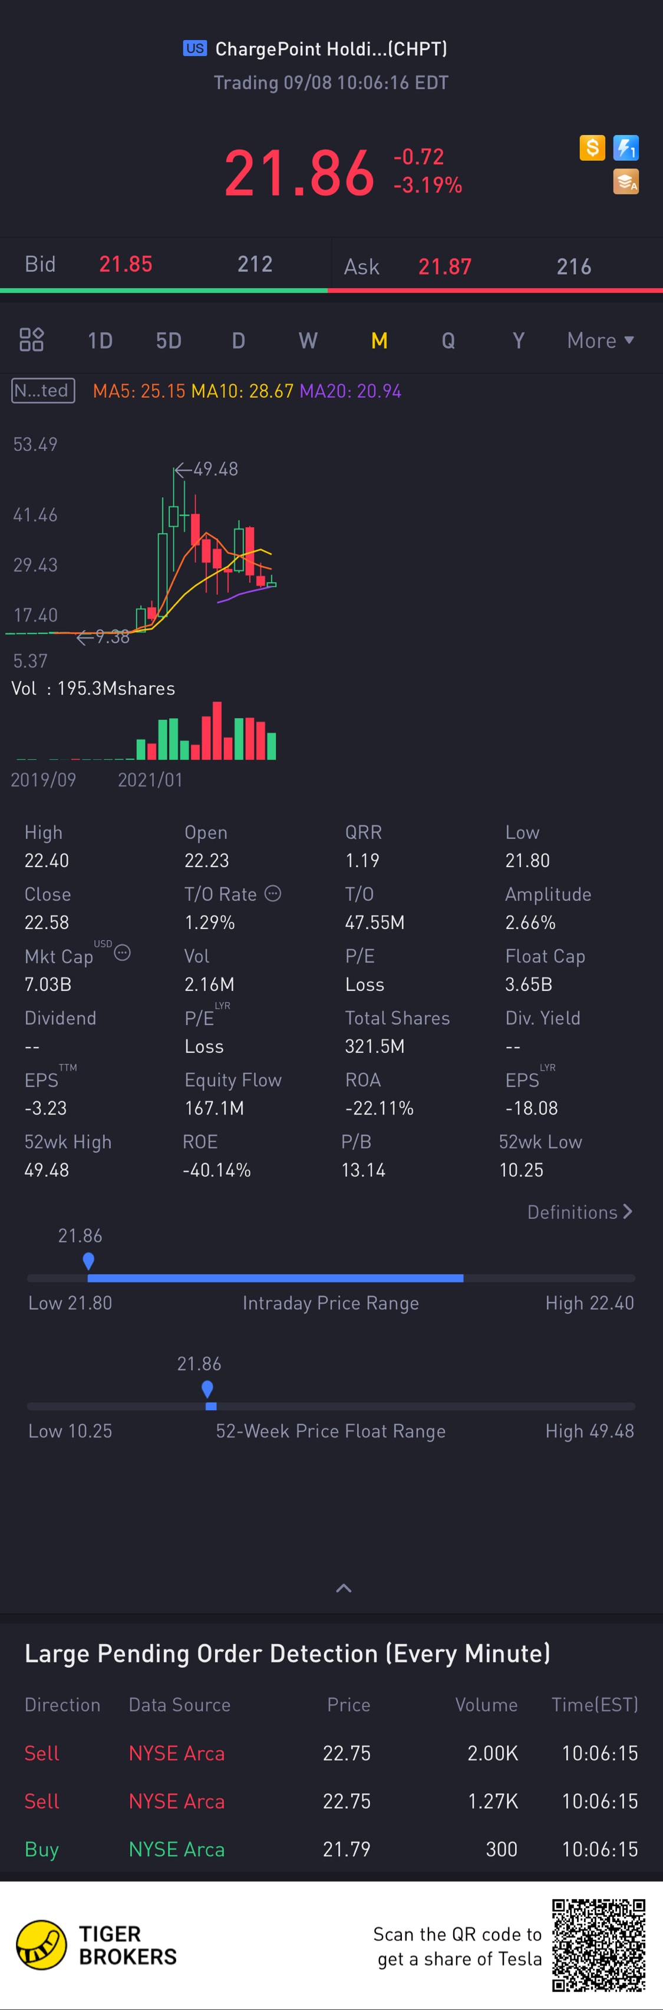The height and width of the screenshot is (2010, 663).
Task: Tap the 52wk High value 49.48
Action: coord(47,1169)
